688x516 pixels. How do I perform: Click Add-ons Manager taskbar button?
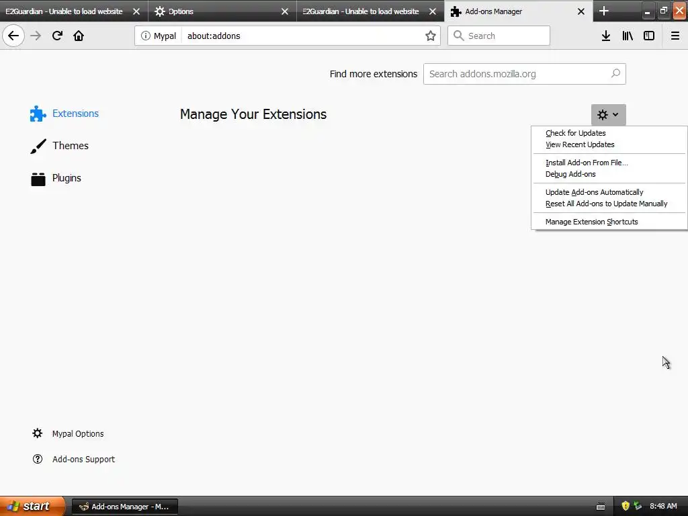coord(124,507)
